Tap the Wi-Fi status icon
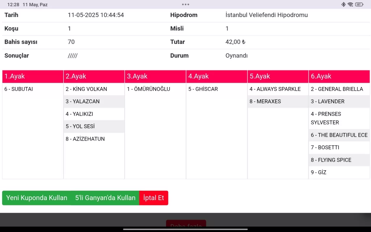Image resolution: width=371 pixels, height=232 pixels. pyautogui.click(x=350, y=4)
